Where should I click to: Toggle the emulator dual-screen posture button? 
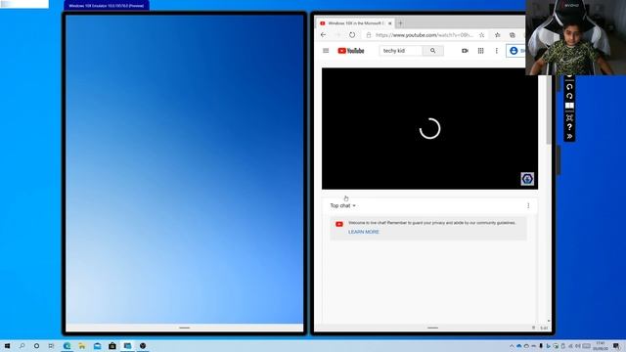click(x=569, y=106)
